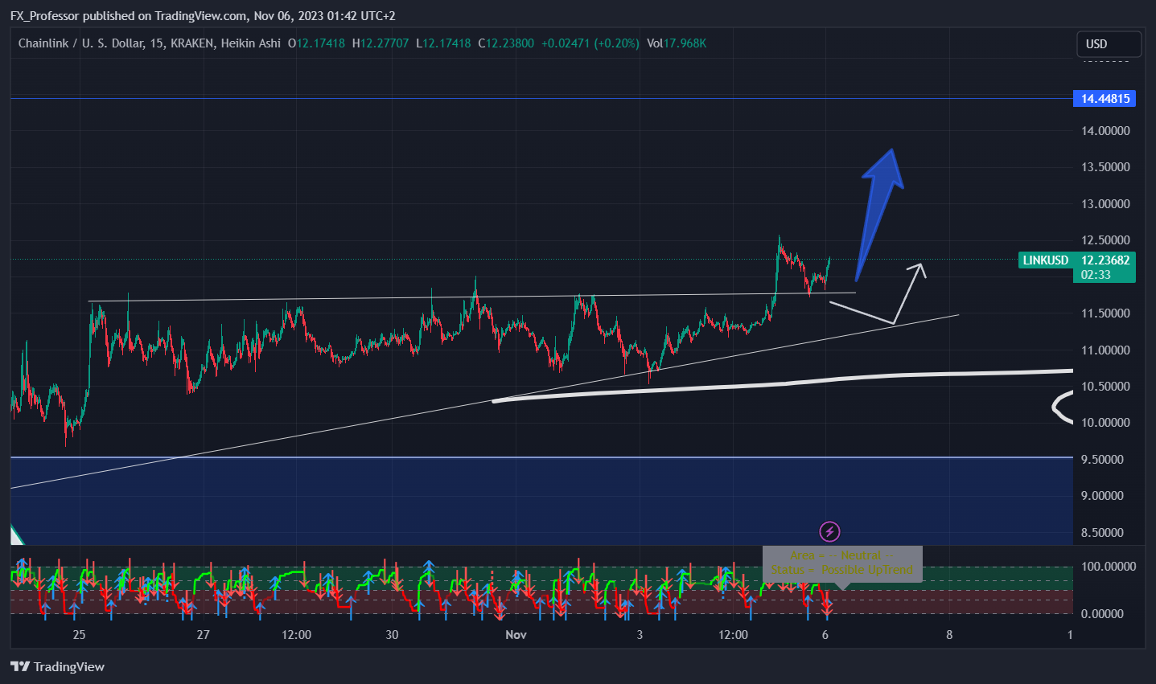Viewport: 1156px width, 684px height.
Task: Click the purple lightning bolt event icon
Action: click(829, 531)
